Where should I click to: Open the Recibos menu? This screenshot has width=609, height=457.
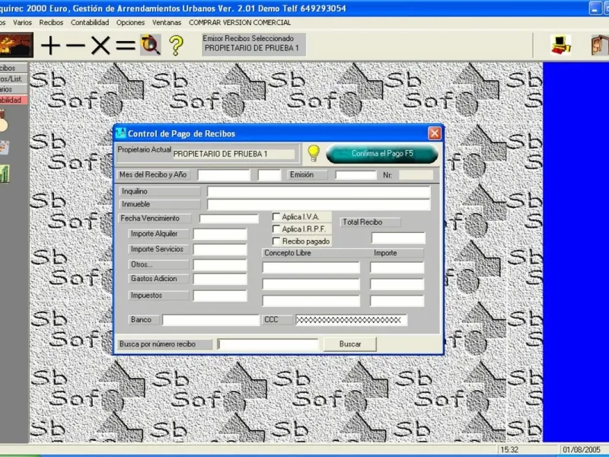[51, 23]
